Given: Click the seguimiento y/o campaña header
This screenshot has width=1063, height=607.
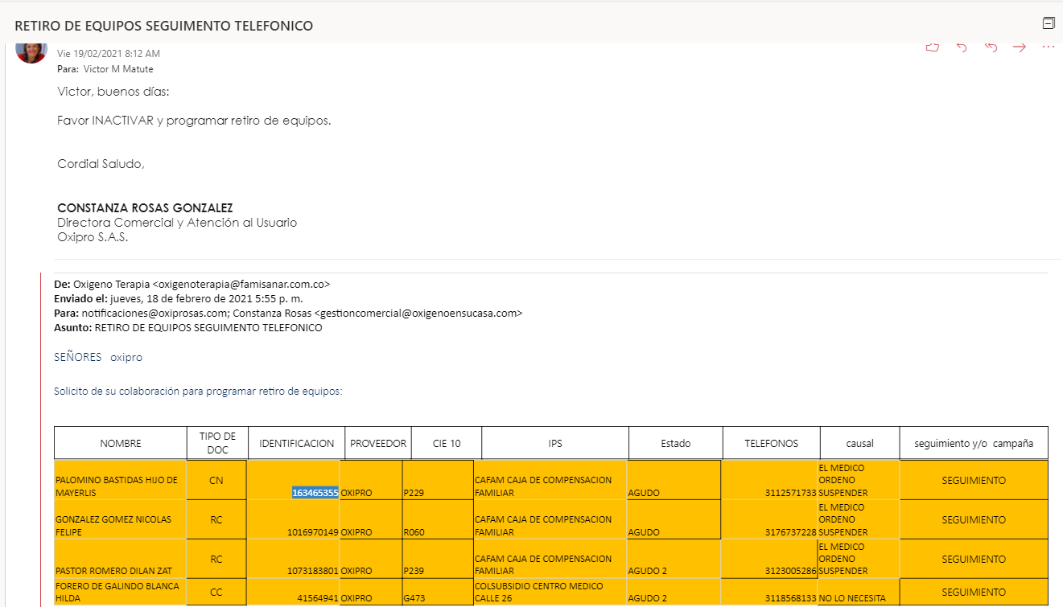Looking at the screenshot, I should click(x=974, y=443).
